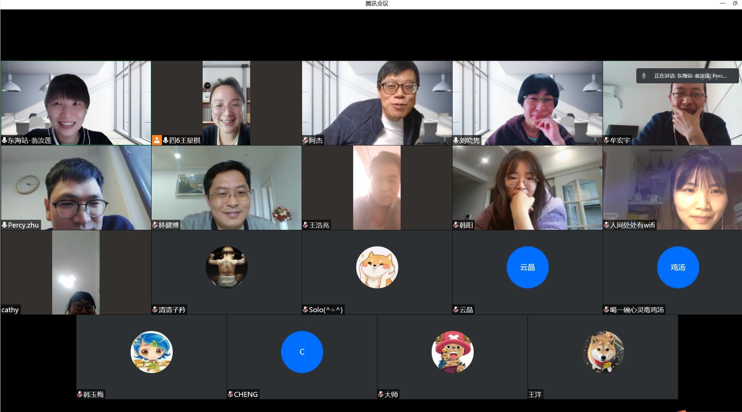
Task: Select the Shiba dog photo avatar of 王洋
Action: click(x=603, y=352)
